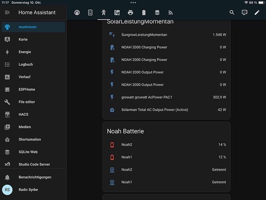Open the ESPHome panel
The width and height of the screenshot is (266, 200).
33,89
